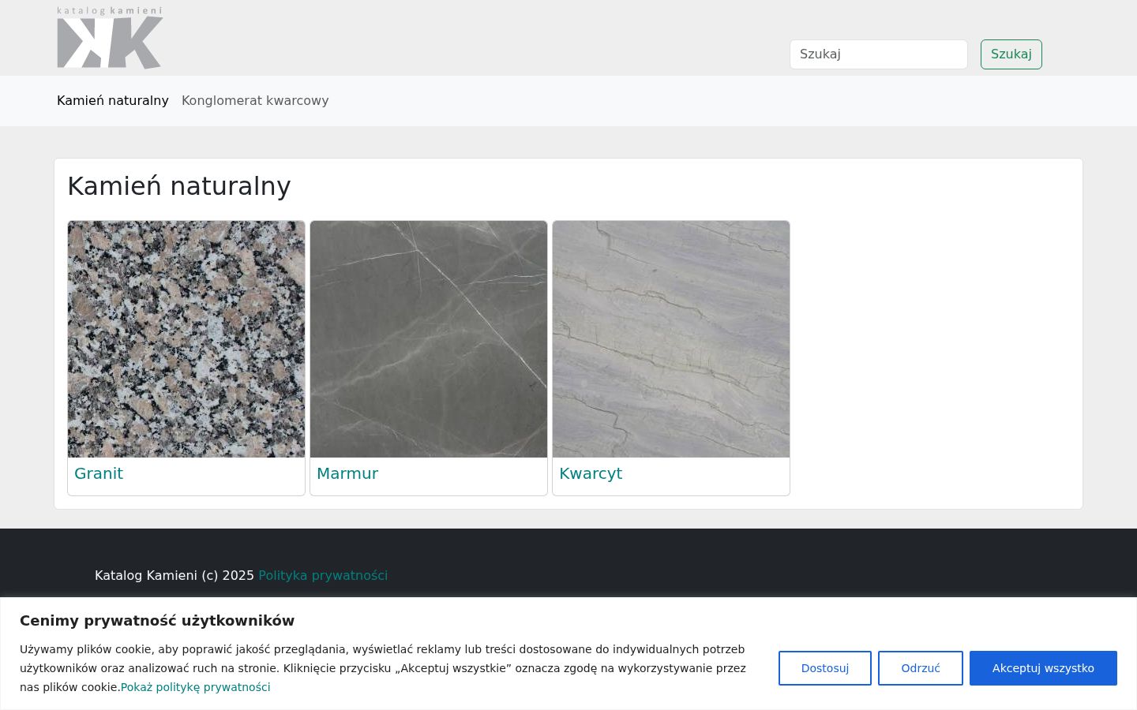
Task: Open the Marmur stone thumbnail image
Action: [x=429, y=339]
